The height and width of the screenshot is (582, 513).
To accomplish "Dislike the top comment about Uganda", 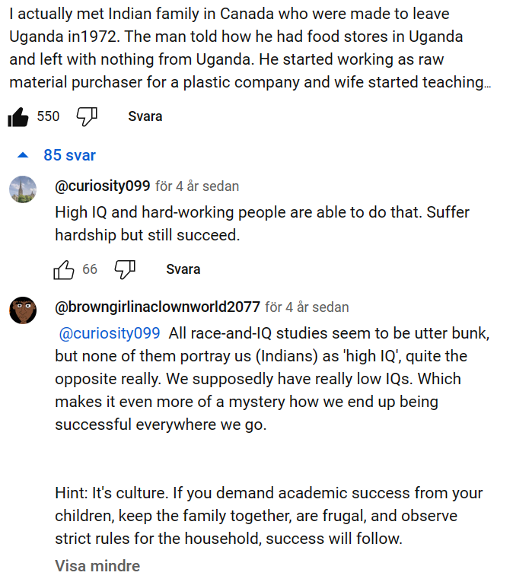I will coord(87,117).
